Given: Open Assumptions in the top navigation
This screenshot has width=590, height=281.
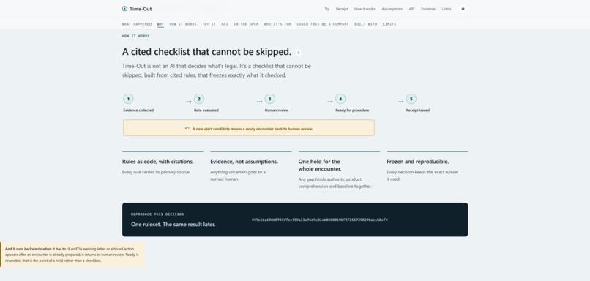Looking at the screenshot, I should coord(392,9).
